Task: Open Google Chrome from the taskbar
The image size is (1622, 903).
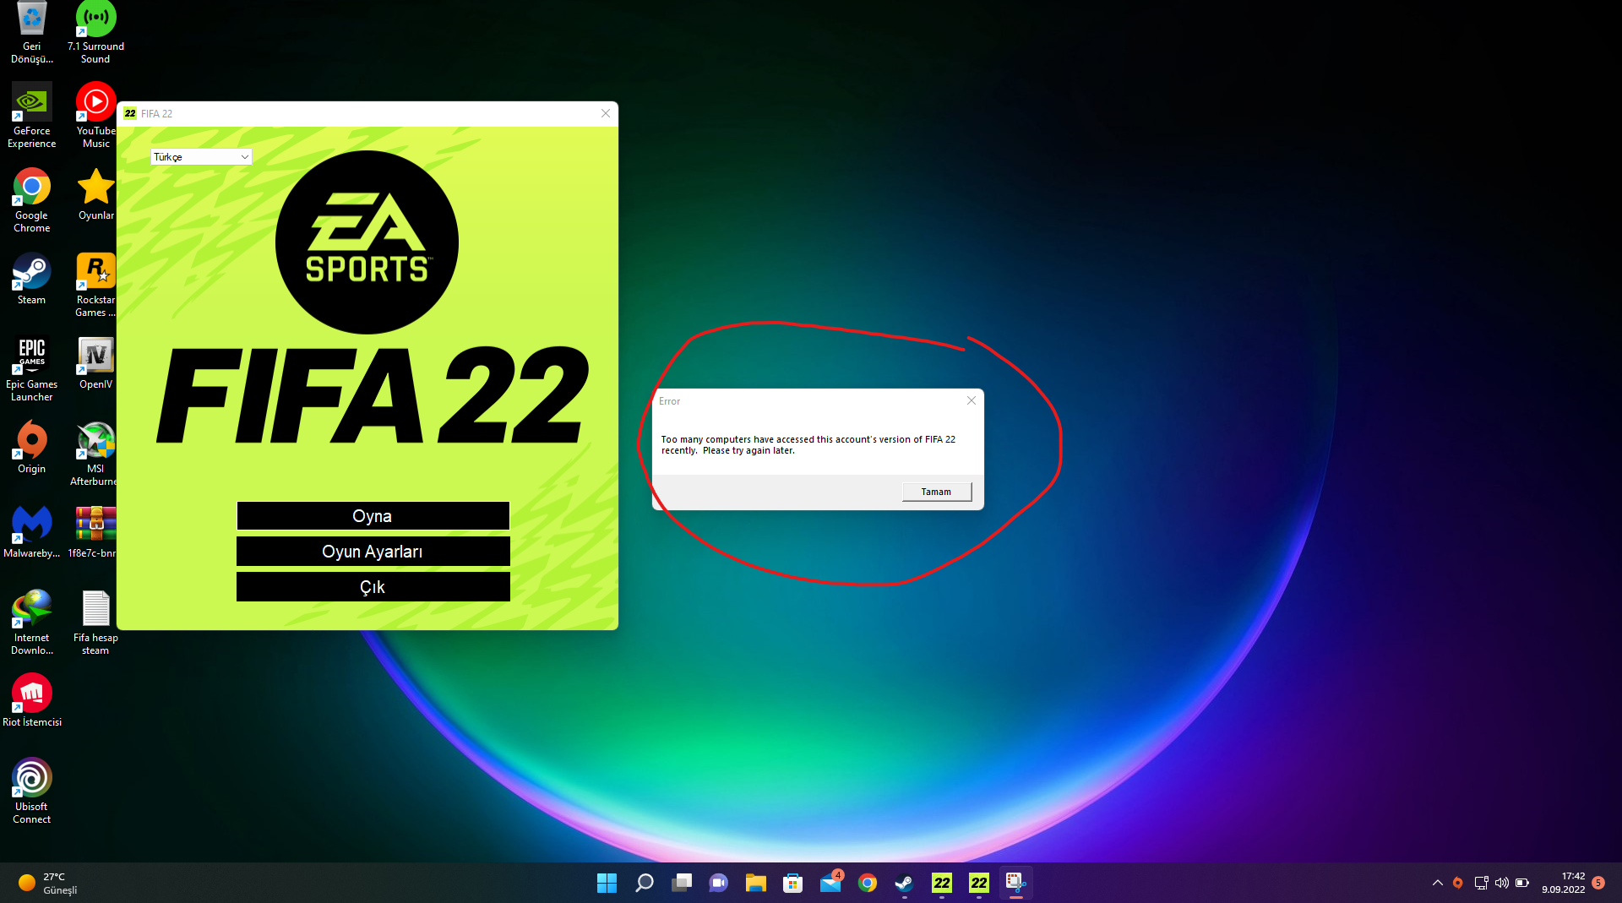Action: pos(868,883)
